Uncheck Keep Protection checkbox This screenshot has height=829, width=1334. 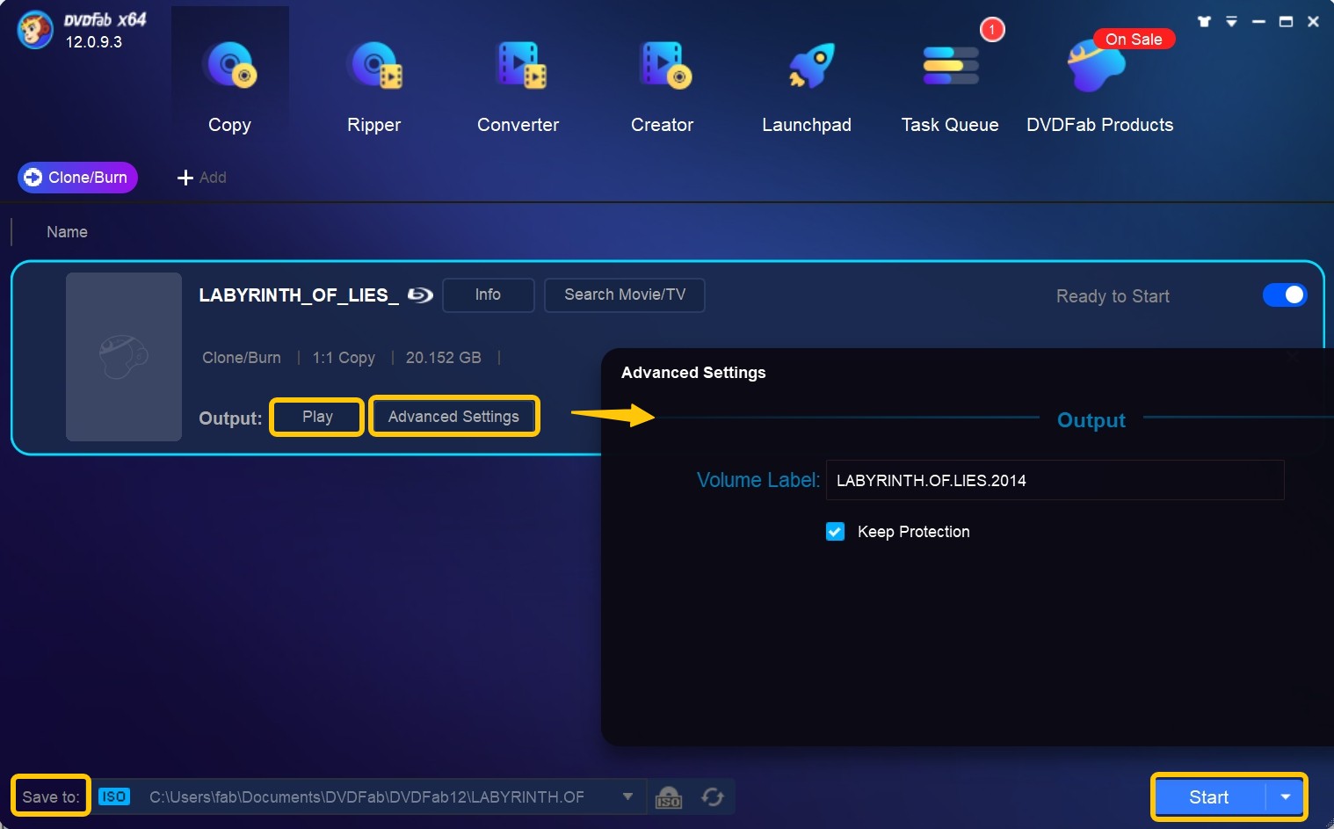click(x=835, y=532)
